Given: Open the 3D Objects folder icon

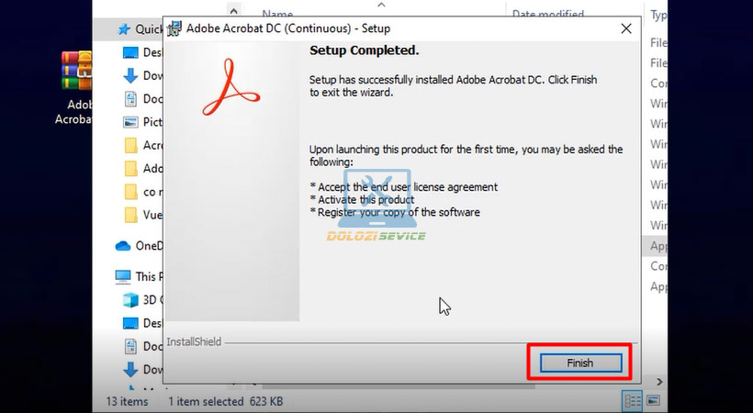Looking at the screenshot, I should pos(131,299).
